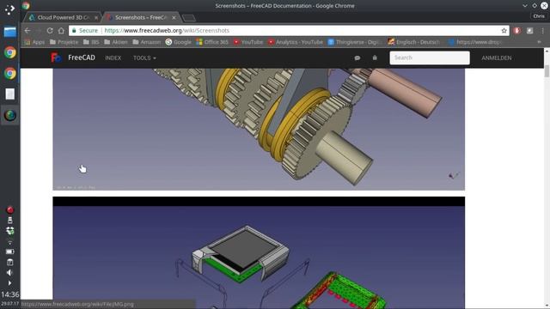
Task: Open the Englisch - Deutsch bookmark
Action: tap(414, 42)
